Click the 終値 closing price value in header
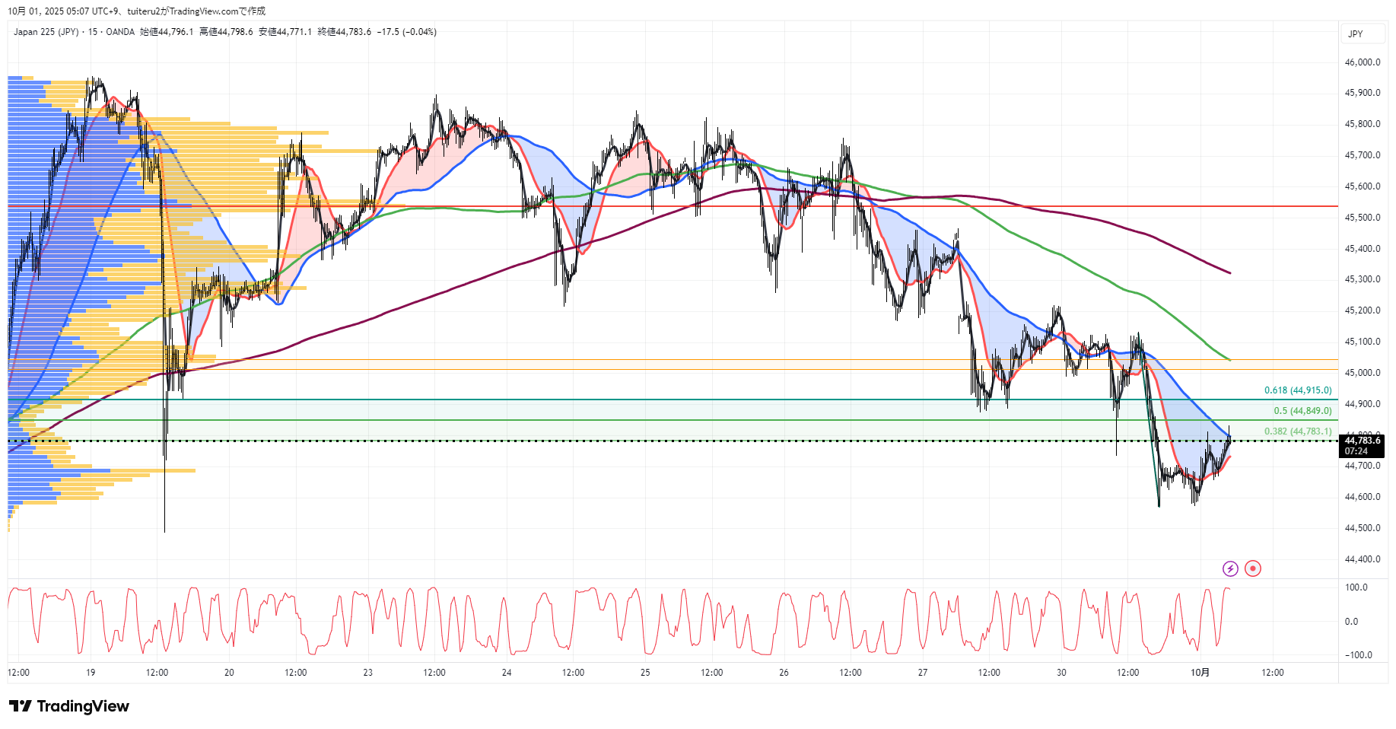The image size is (1396, 729). tap(345, 32)
